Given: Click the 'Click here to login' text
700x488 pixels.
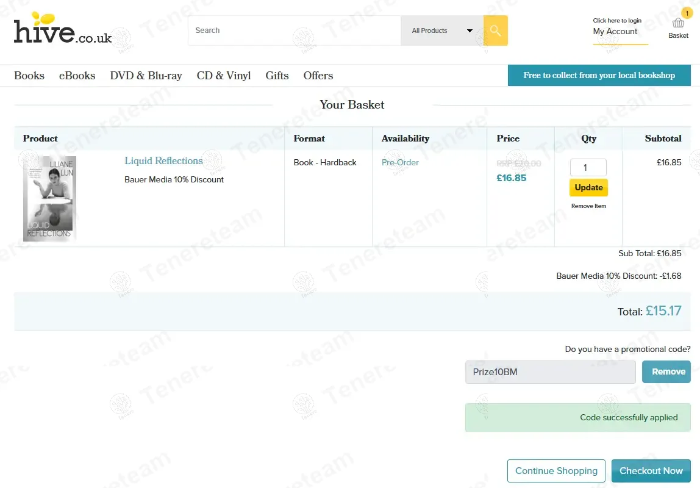Looking at the screenshot, I should [x=617, y=21].
